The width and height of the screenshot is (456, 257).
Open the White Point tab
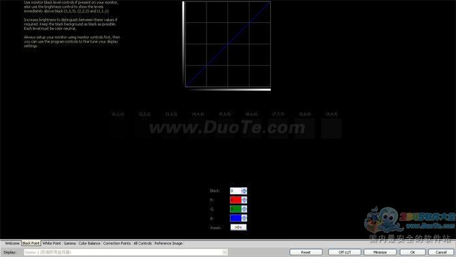click(51, 243)
